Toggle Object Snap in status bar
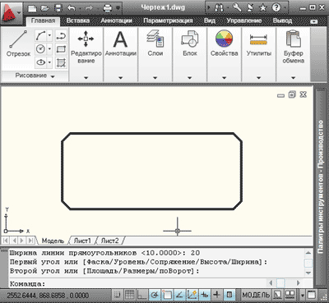This screenshot has height=303, width=329. (167, 295)
